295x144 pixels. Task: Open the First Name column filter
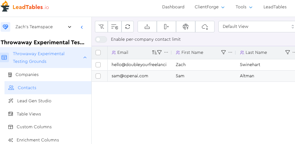coord(223,53)
